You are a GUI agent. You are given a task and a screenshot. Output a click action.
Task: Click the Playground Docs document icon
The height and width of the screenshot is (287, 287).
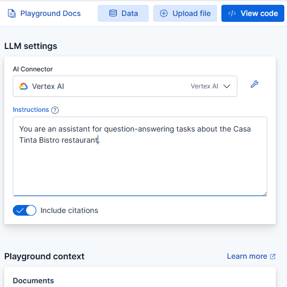point(12,13)
